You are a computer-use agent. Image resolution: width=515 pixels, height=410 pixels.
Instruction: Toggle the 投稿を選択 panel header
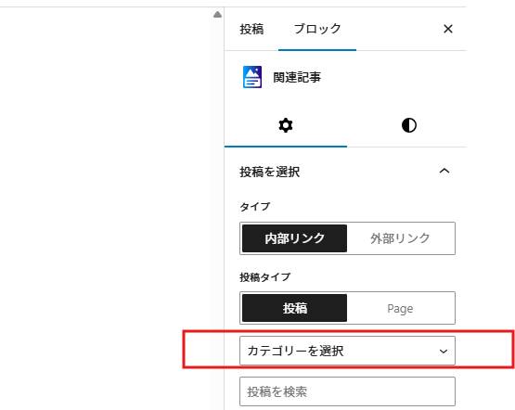pos(345,172)
